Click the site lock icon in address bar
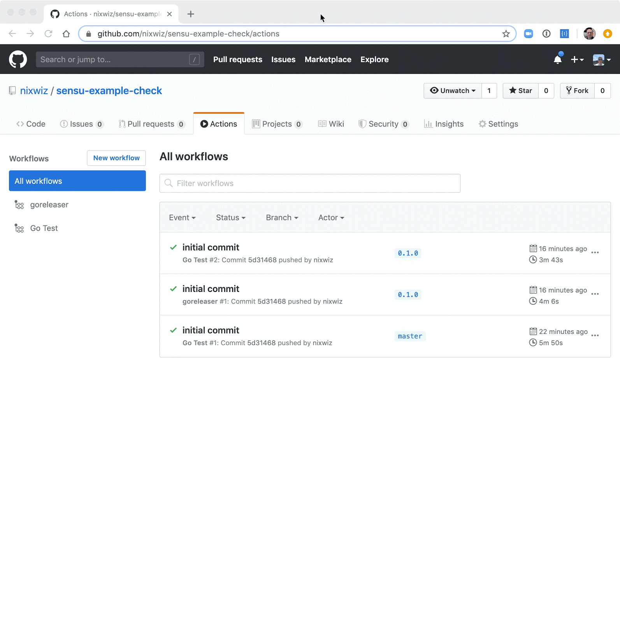Image resolution: width=620 pixels, height=622 pixels. pos(89,34)
